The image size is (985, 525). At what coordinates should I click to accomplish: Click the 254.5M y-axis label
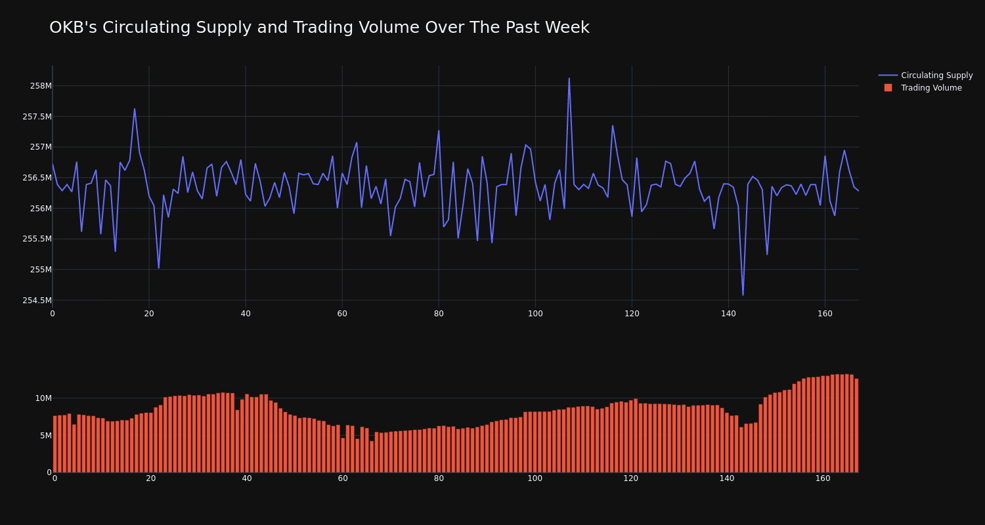click(37, 301)
